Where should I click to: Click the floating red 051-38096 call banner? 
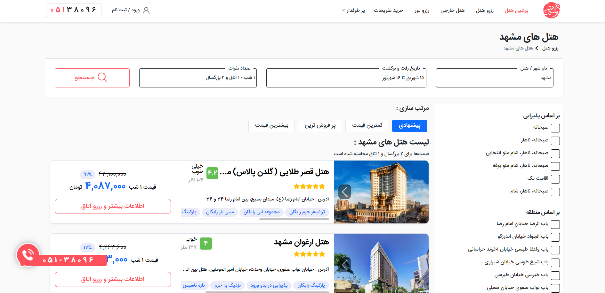[68, 260]
